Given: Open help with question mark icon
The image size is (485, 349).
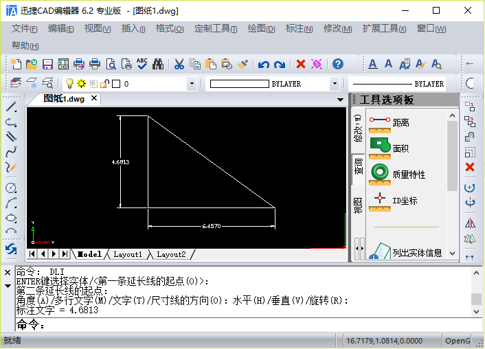Looking at the screenshot, I should (338, 64).
